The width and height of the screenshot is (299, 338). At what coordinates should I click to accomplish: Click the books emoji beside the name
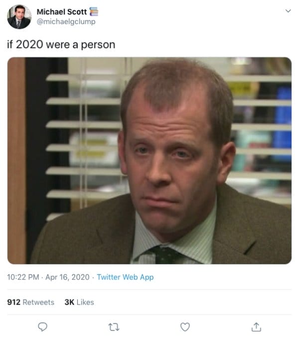coord(94,11)
